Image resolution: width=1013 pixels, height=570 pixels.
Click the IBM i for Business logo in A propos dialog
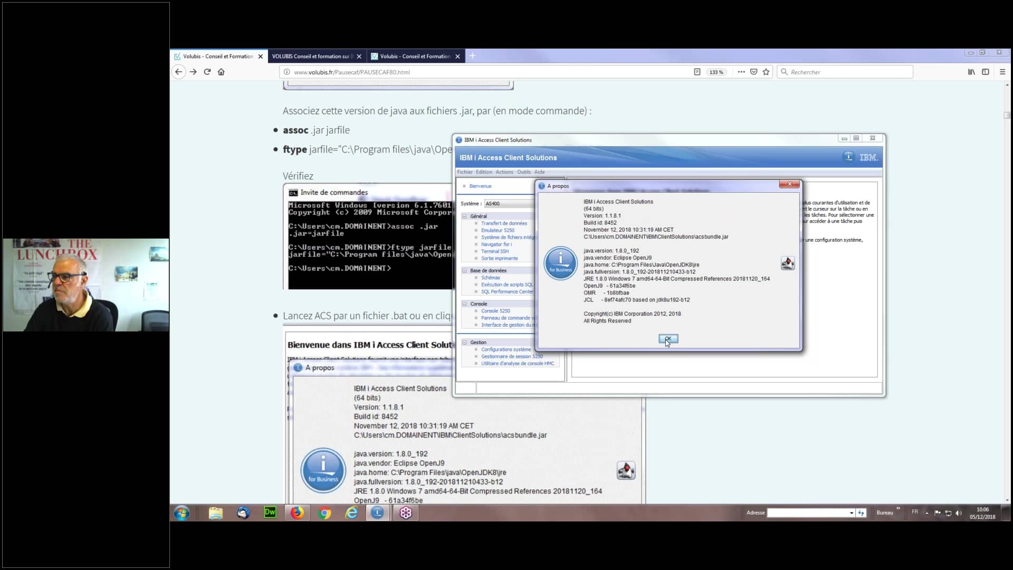coord(560,263)
